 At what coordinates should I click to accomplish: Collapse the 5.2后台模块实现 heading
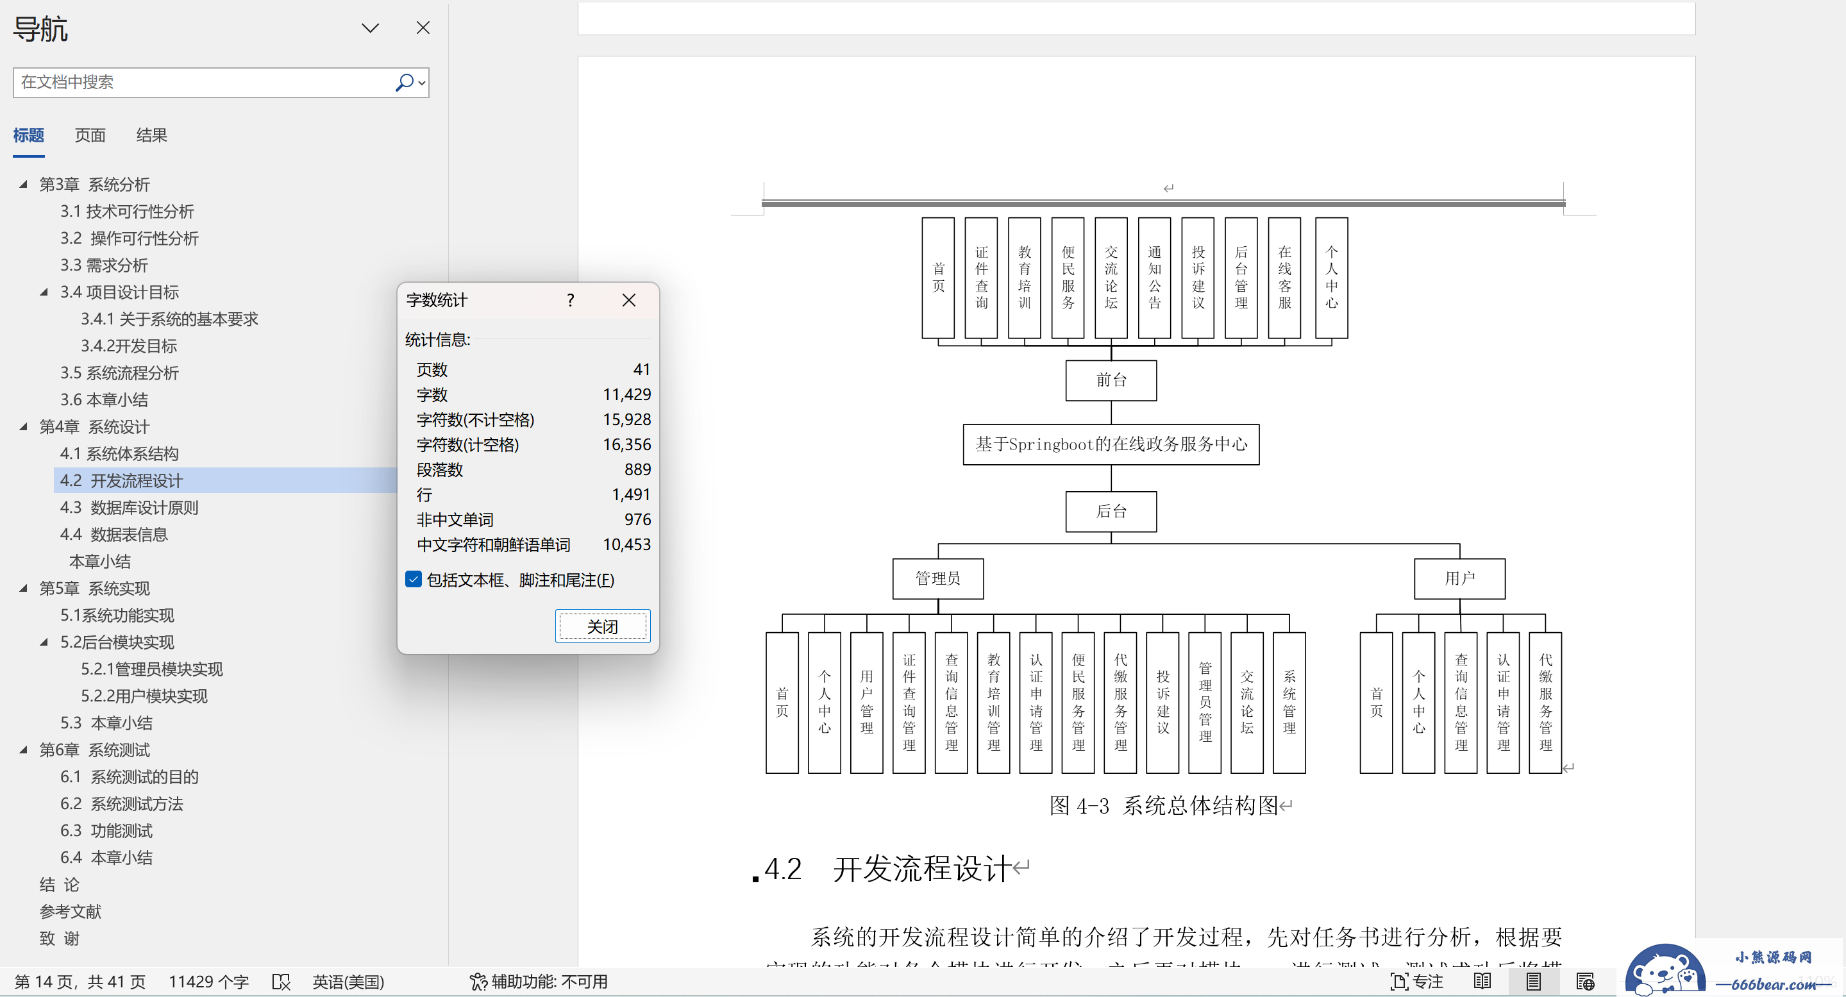tap(44, 642)
